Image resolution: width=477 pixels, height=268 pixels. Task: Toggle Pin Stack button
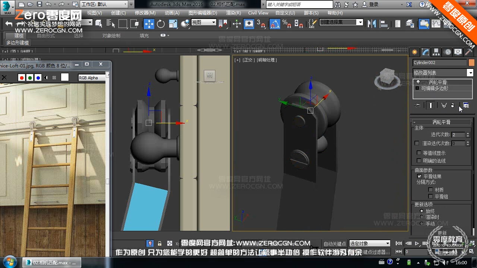coord(418,105)
